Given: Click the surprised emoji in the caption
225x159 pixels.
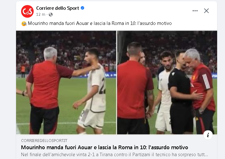Looking at the screenshot, I should 24,24.
